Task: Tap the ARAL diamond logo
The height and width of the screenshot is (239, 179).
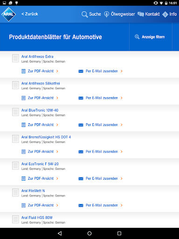Action: (9, 14)
